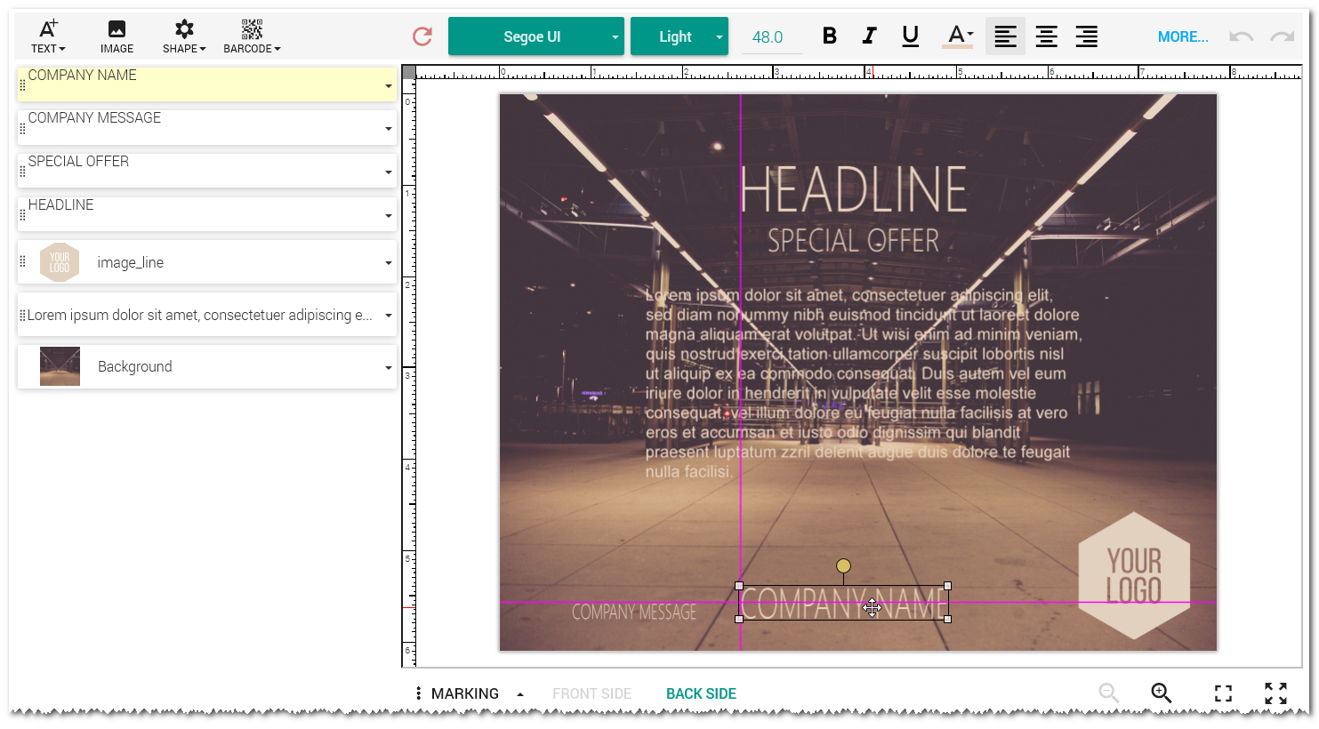The width and height of the screenshot is (1319, 729).
Task: Toggle underline formatting
Action: point(910,36)
